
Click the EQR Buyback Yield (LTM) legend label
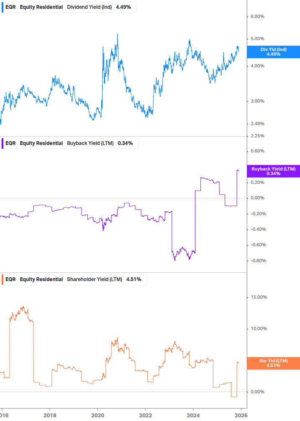[70, 143]
